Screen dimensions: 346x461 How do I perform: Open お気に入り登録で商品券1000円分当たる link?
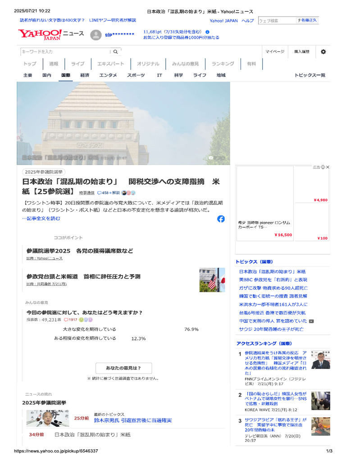(x=181, y=38)
